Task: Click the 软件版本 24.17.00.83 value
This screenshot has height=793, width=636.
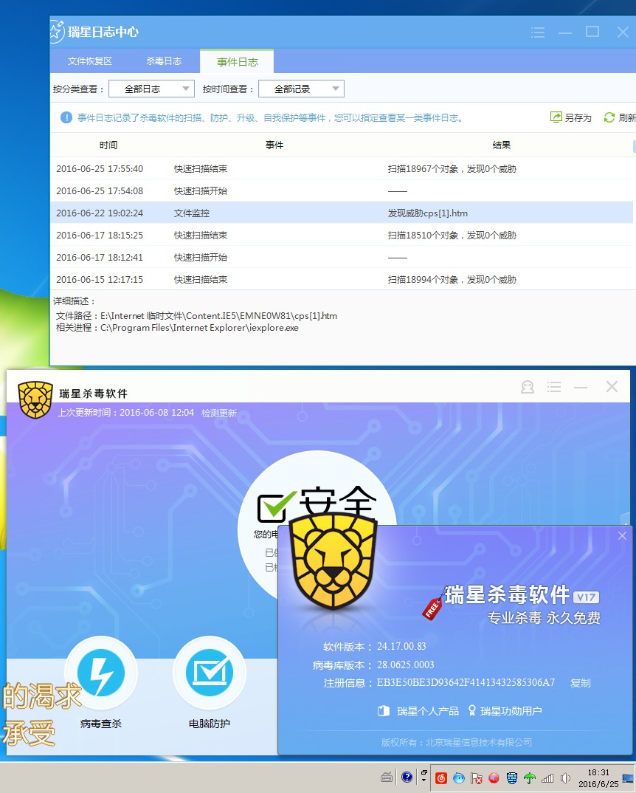Action: (x=401, y=646)
